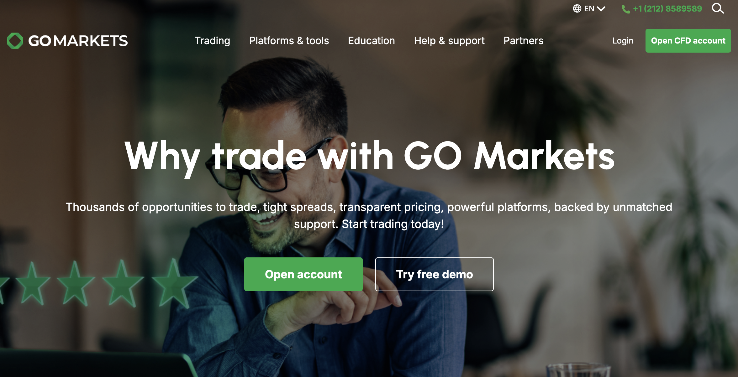Click the green Open account button
Screen dimensions: 738x377
(x=303, y=274)
